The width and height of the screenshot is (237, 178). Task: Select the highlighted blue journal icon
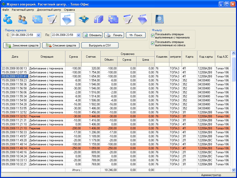point(67,19)
